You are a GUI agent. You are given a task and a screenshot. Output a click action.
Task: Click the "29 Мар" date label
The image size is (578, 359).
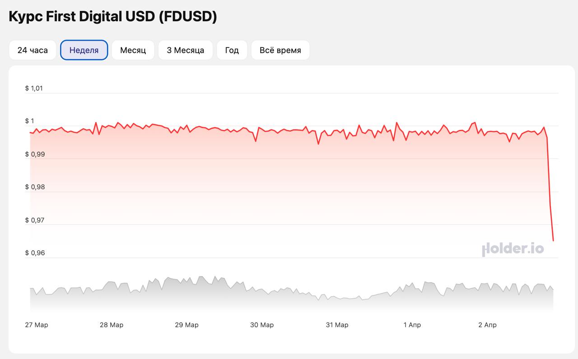click(186, 325)
